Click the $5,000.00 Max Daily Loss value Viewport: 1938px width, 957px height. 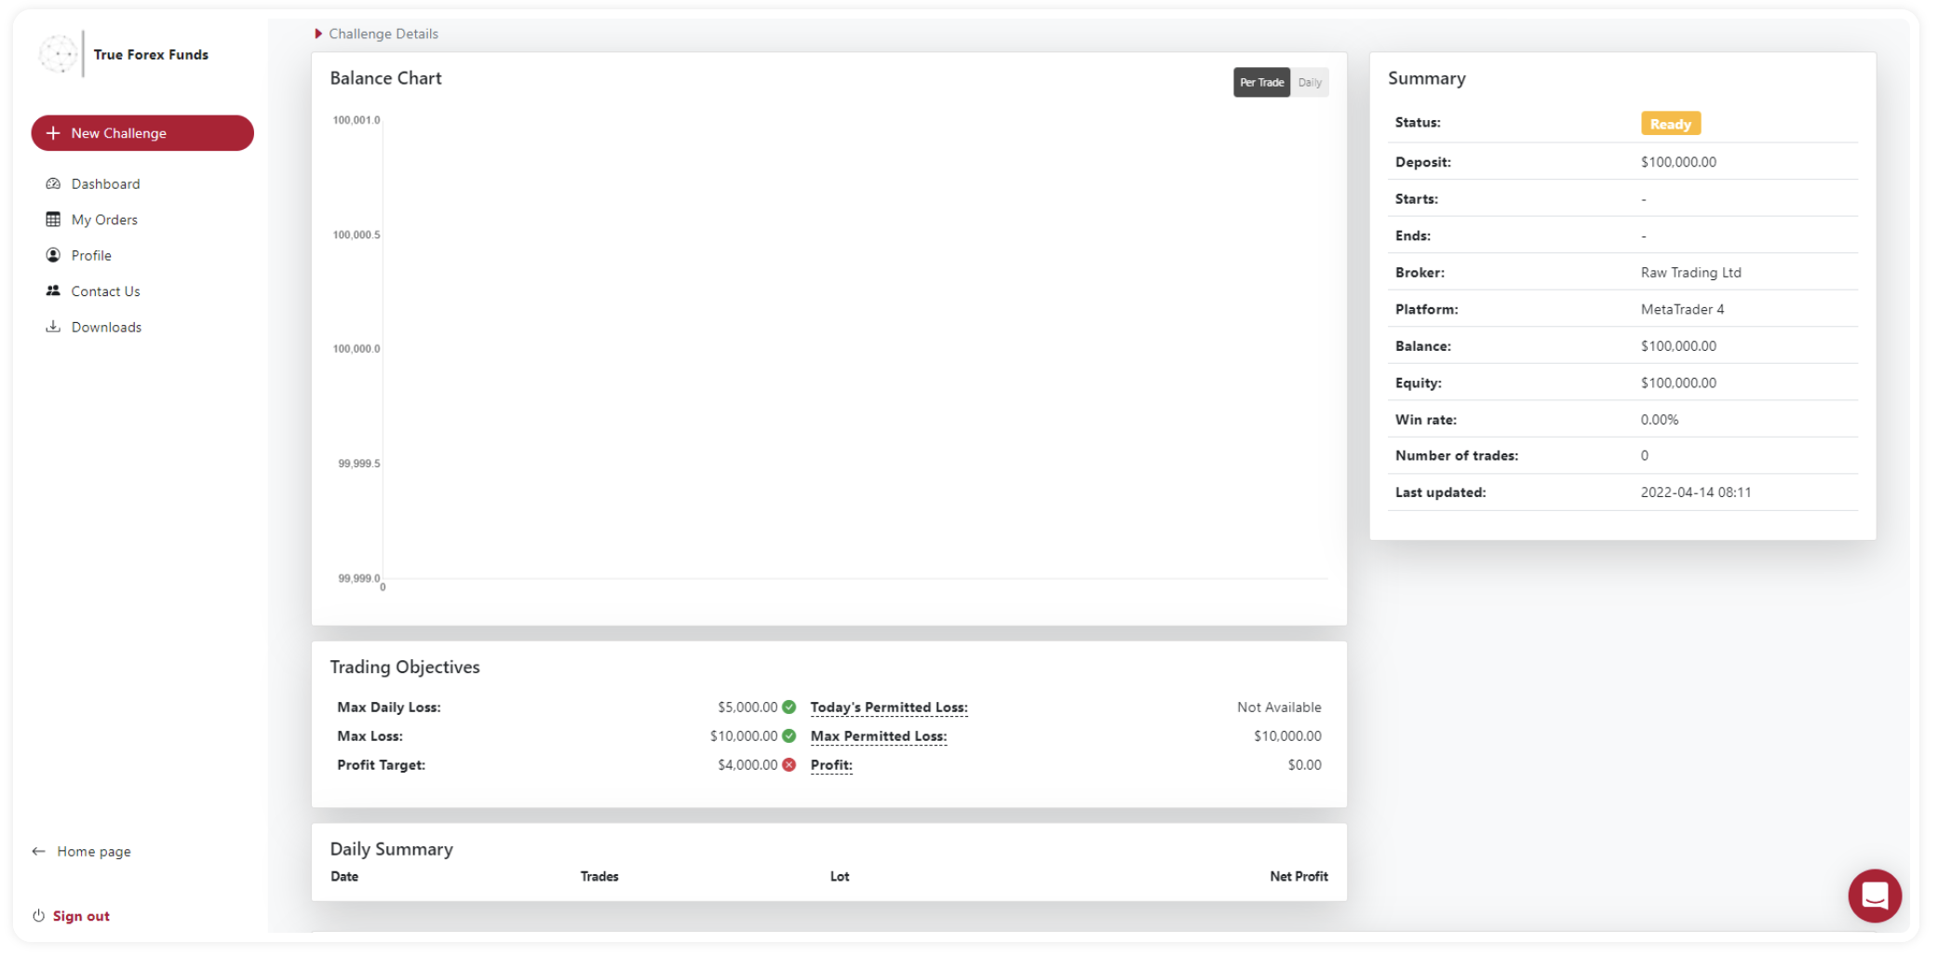coord(747,708)
